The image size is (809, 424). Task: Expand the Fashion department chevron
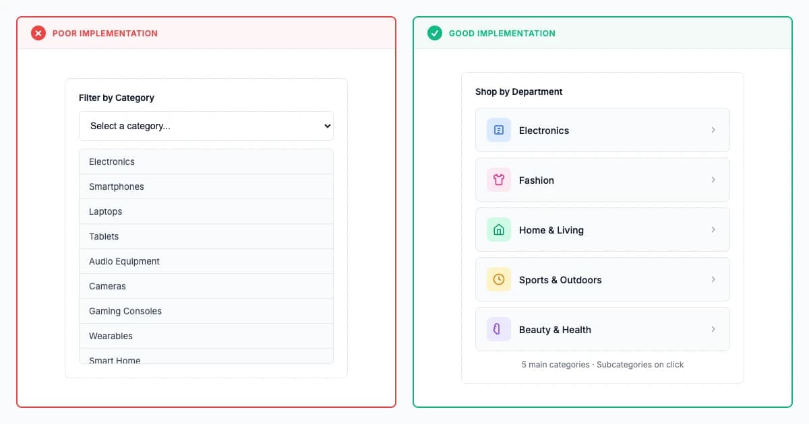(713, 180)
